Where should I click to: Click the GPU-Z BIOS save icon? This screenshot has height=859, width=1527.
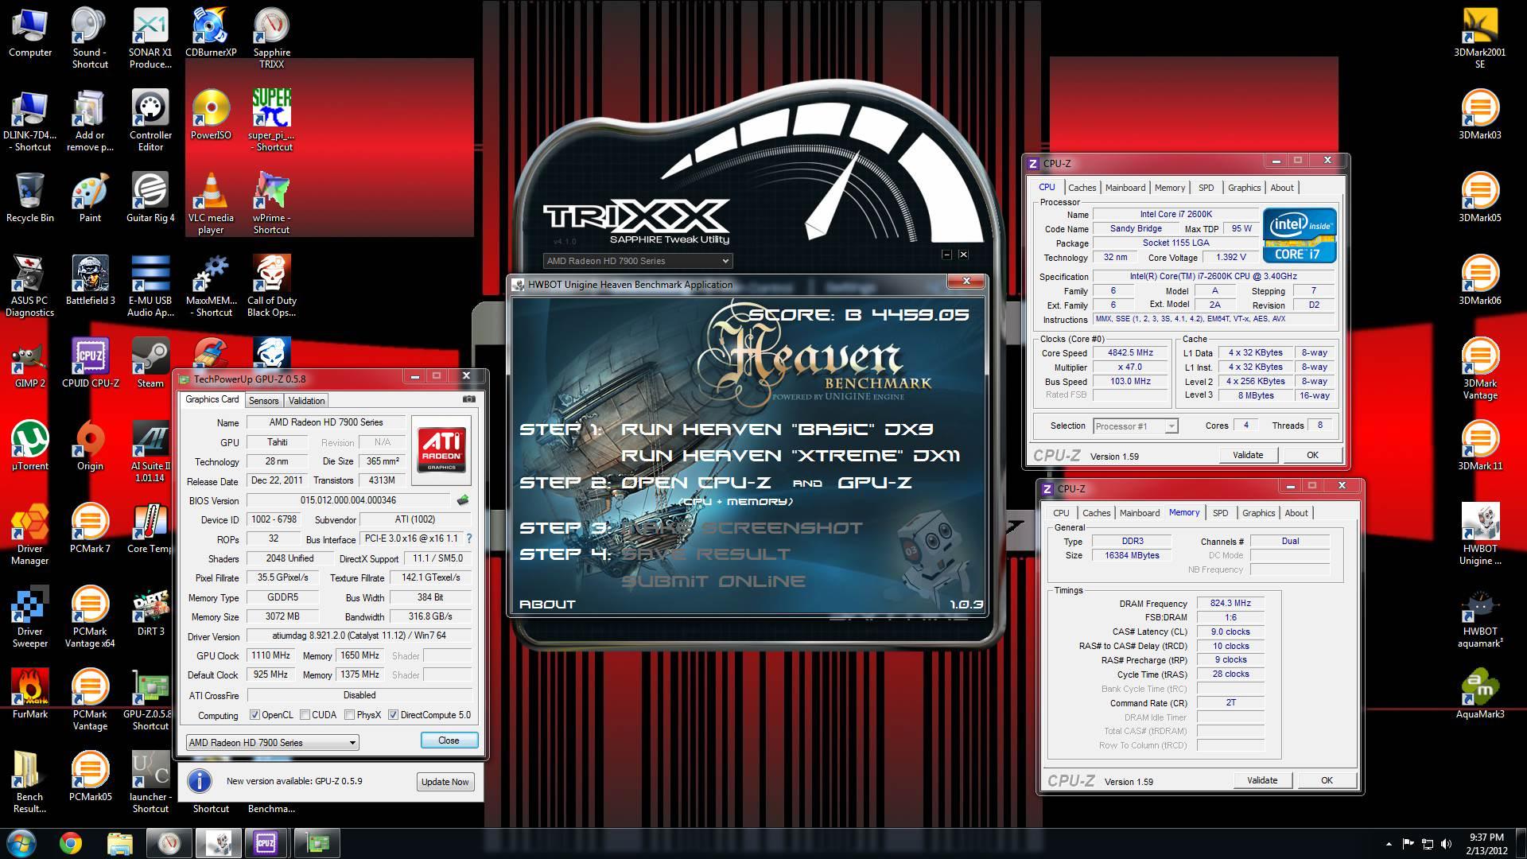[x=463, y=500]
